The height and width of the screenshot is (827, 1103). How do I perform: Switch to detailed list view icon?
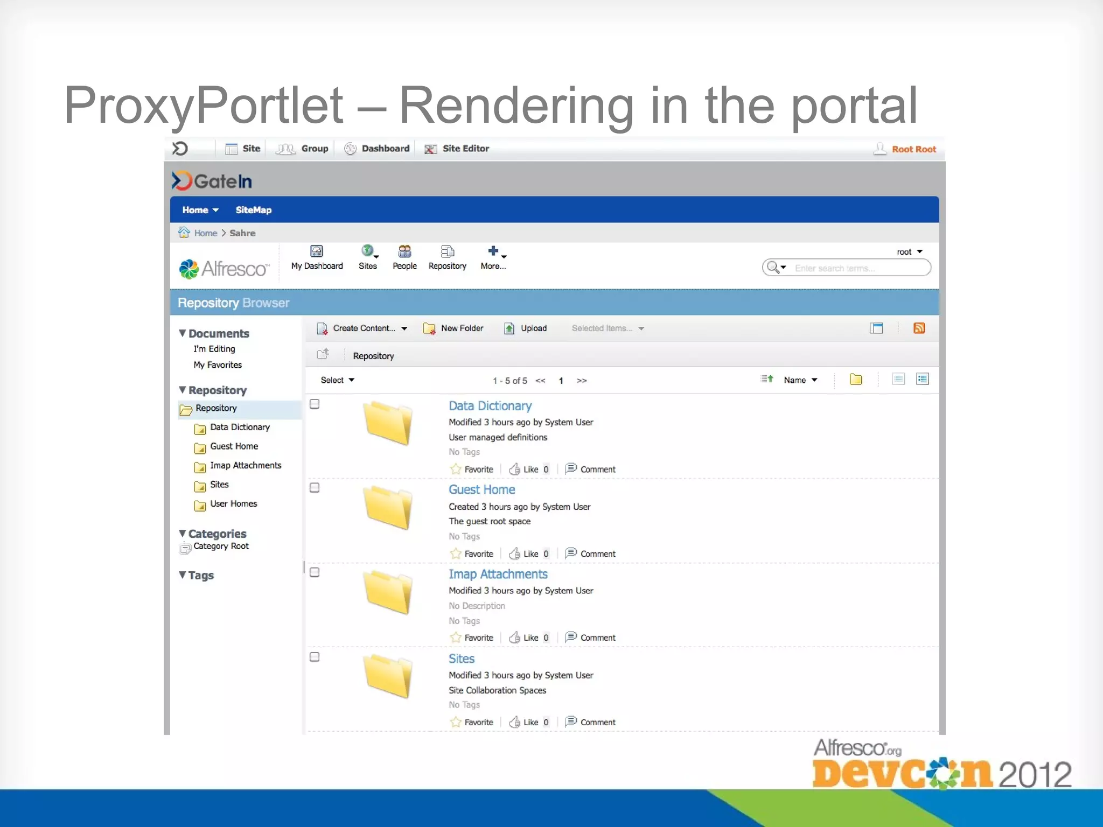coord(923,379)
